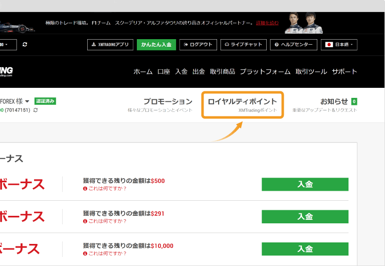Click the $291 remaining amount text
The height and width of the screenshot is (266, 385).
pyautogui.click(x=157, y=213)
